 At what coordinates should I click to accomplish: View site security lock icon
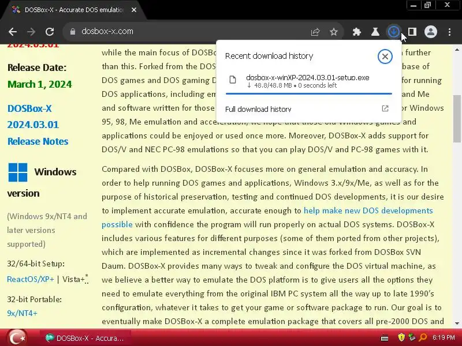(73, 32)
